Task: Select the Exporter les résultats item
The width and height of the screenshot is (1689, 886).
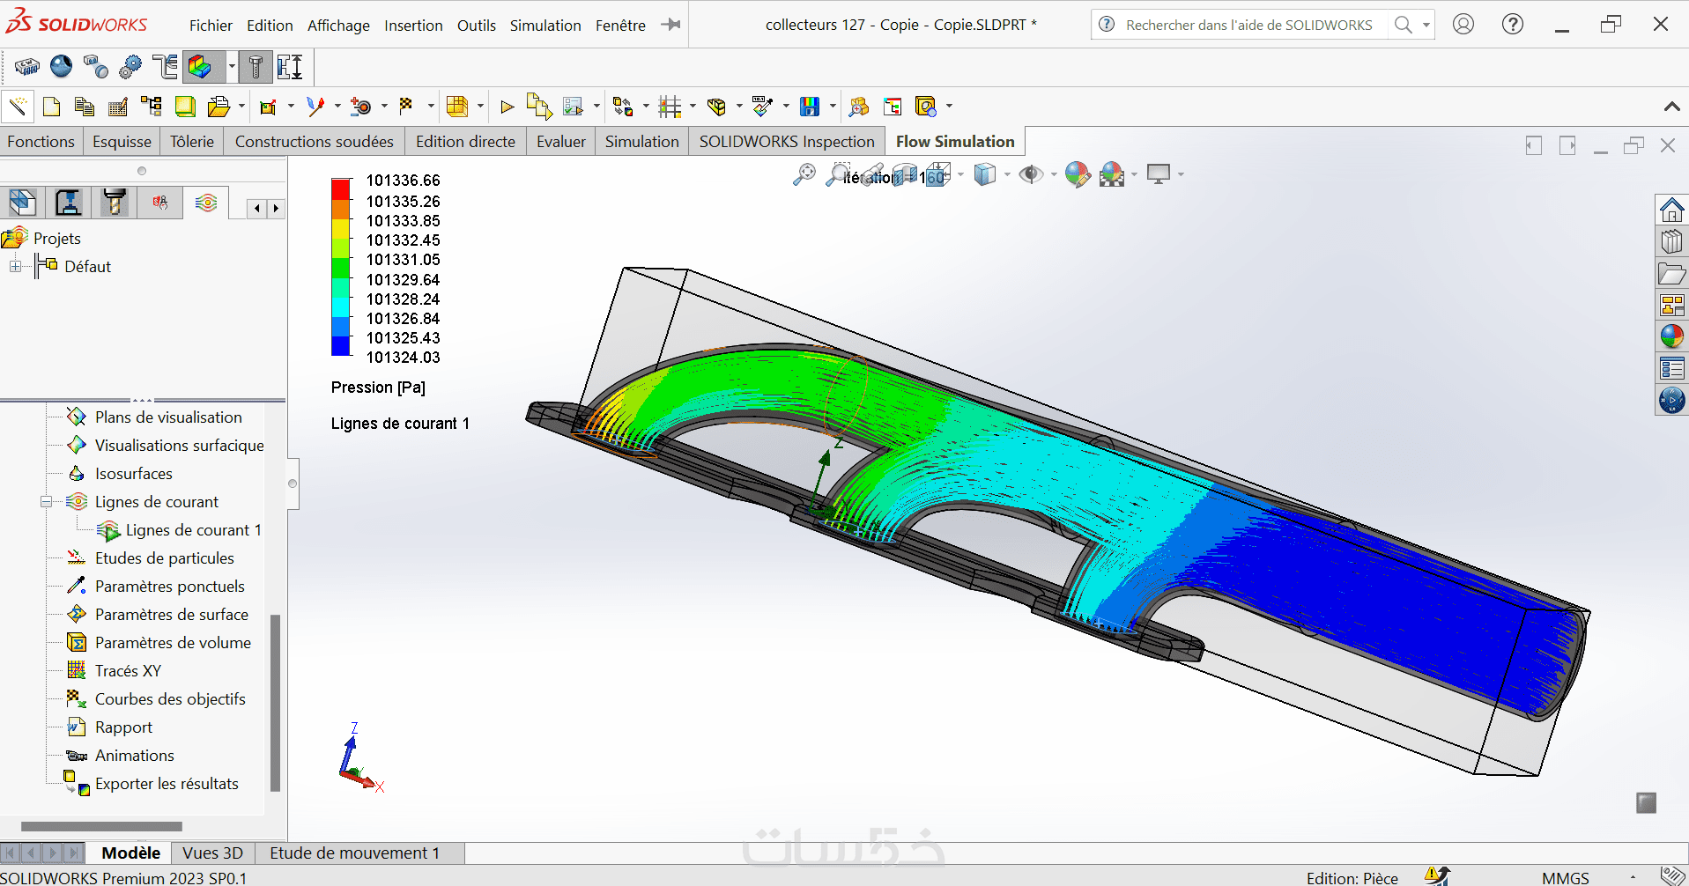Action: point(167,784)
